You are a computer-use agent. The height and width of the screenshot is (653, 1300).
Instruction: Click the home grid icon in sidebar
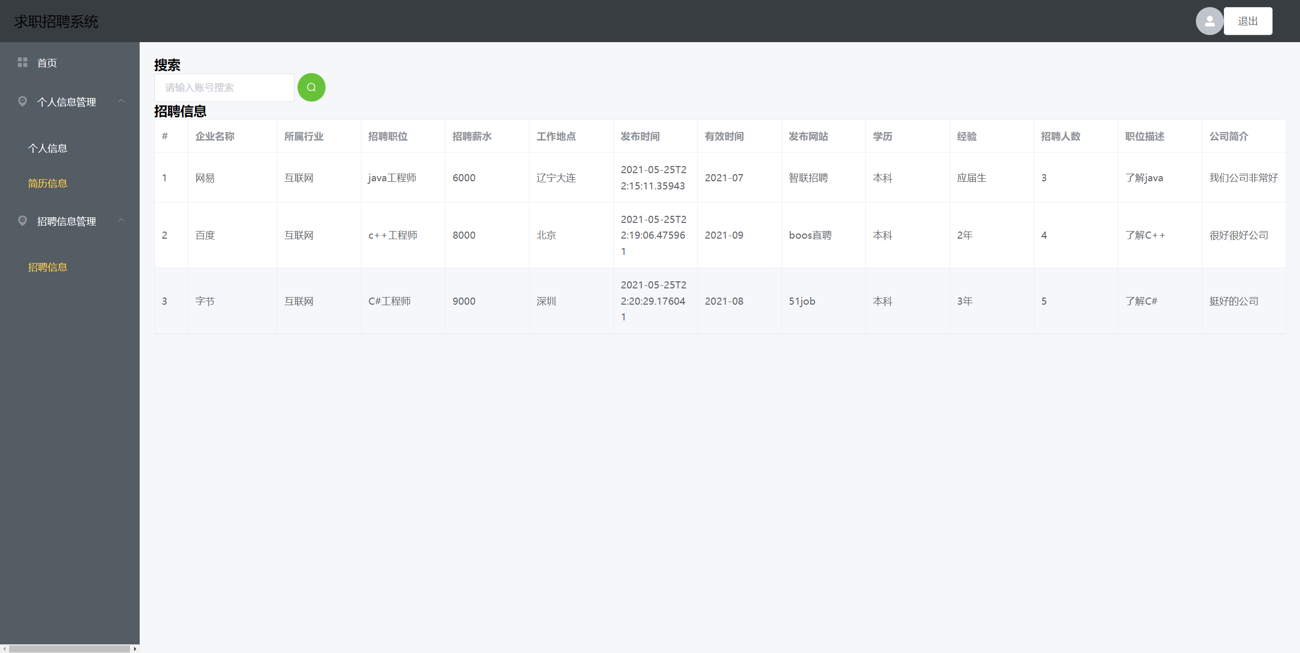pyautogui.click(x=22, y=62)
